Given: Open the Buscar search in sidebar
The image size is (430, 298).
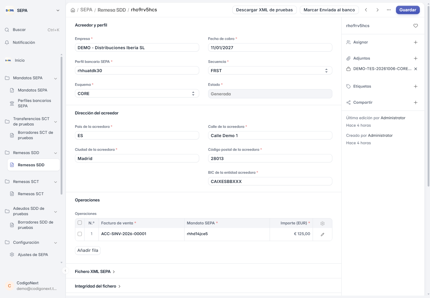Looking at the screenshot, I should (x=32, y=30).
